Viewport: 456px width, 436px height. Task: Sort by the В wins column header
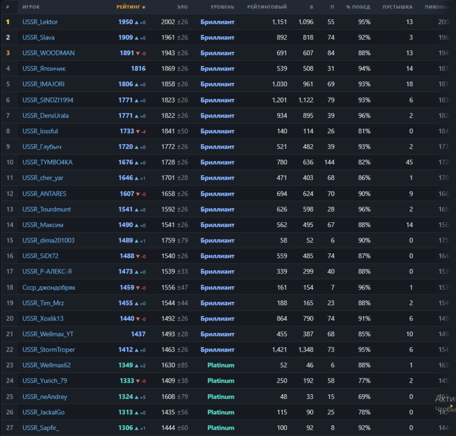tap(311, 7)
